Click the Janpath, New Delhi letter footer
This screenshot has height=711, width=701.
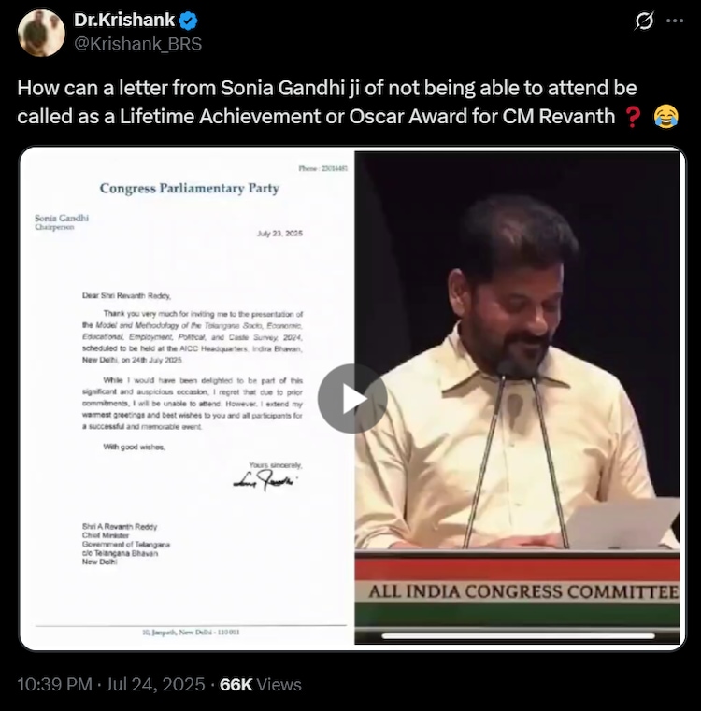(191, 633)
